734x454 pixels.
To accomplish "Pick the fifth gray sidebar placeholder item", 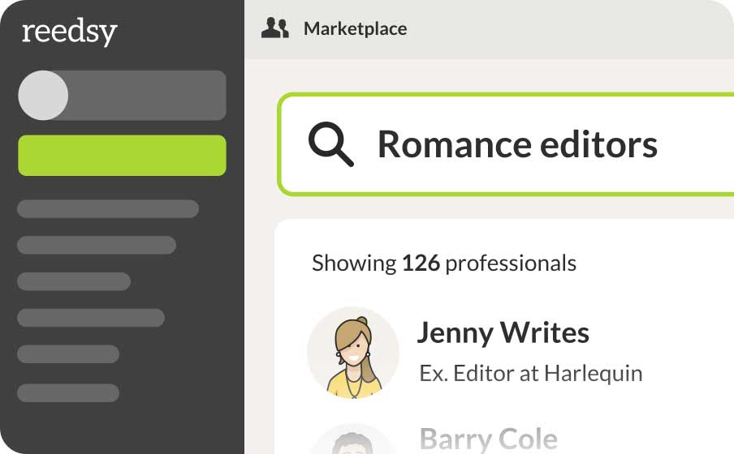I will (68, 354).
